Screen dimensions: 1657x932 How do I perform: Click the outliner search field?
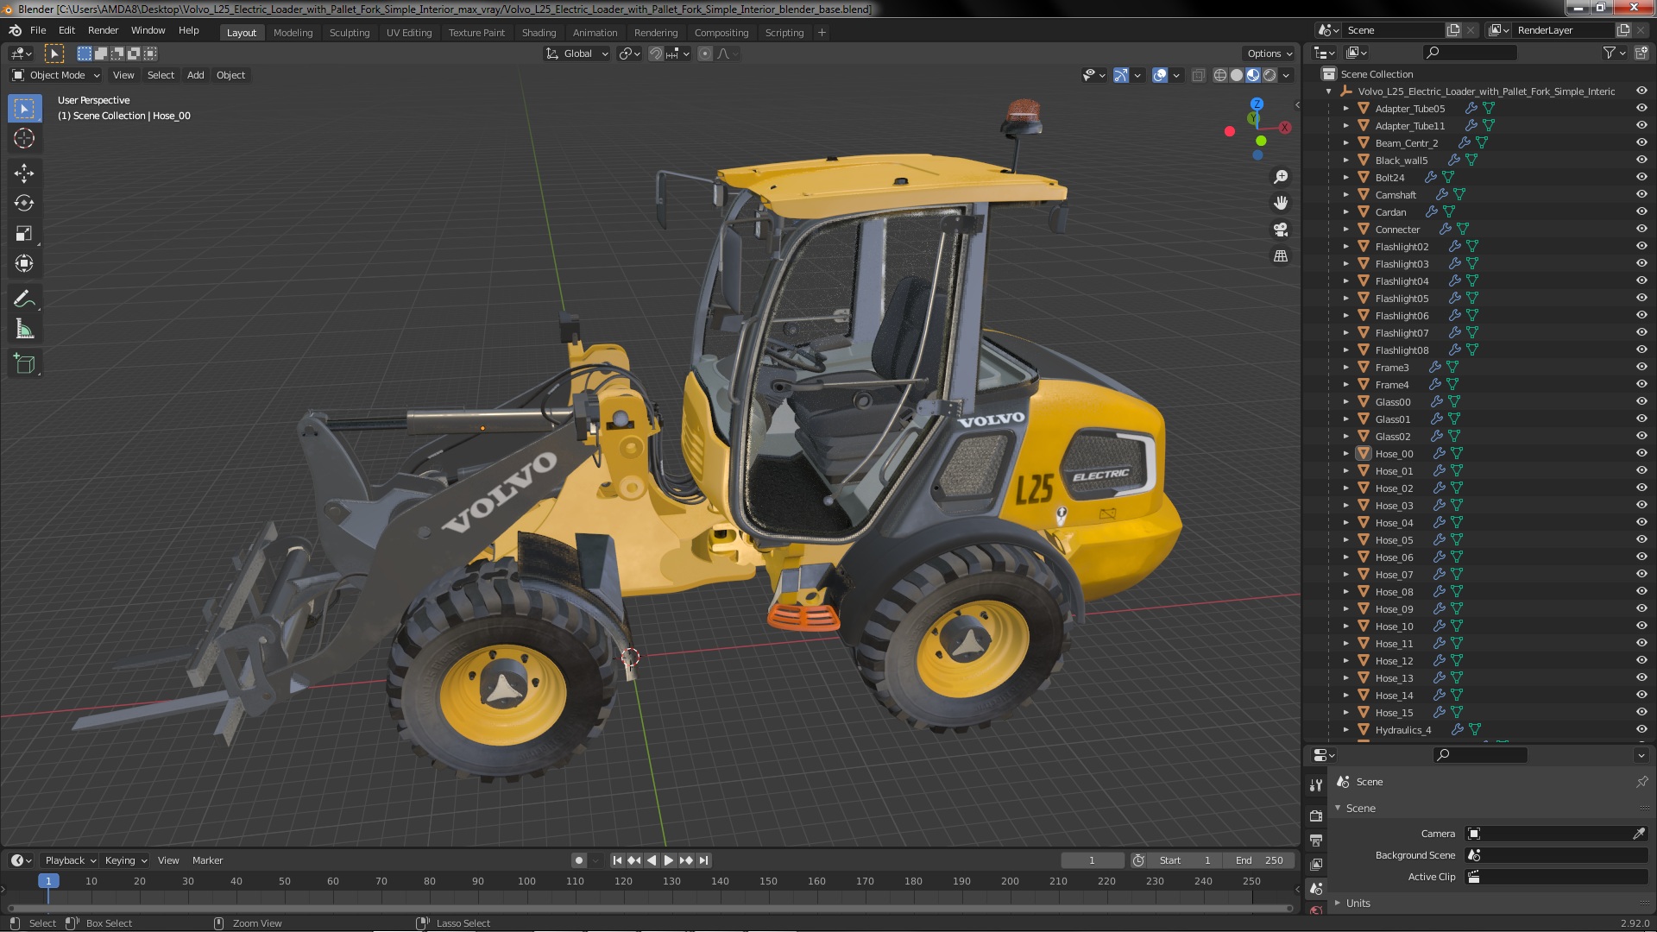pyautogui.click(x=1469, y=53)
